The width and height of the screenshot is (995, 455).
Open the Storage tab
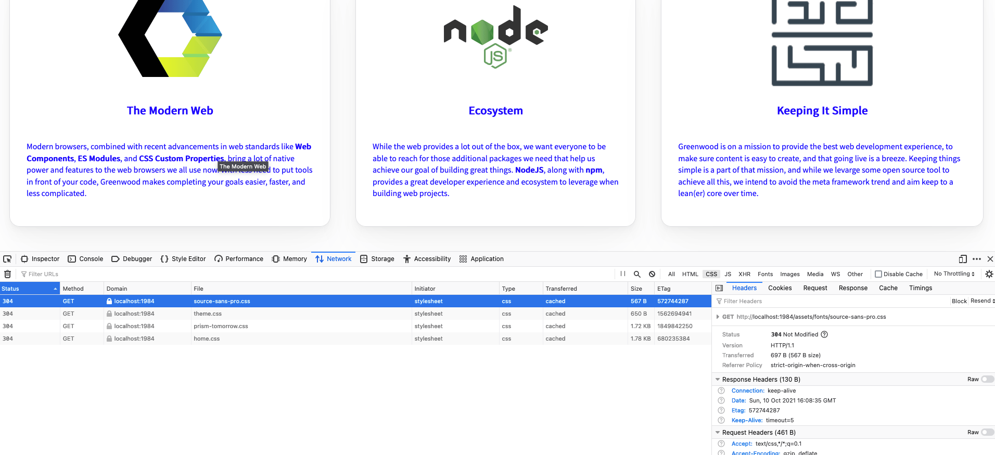[x=377, y=259]
